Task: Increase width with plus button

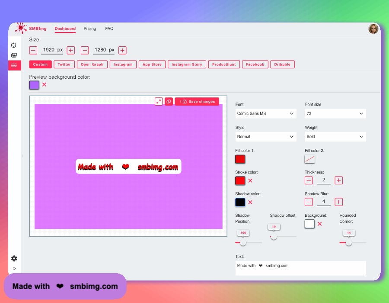Action: [x=71, y=50]
